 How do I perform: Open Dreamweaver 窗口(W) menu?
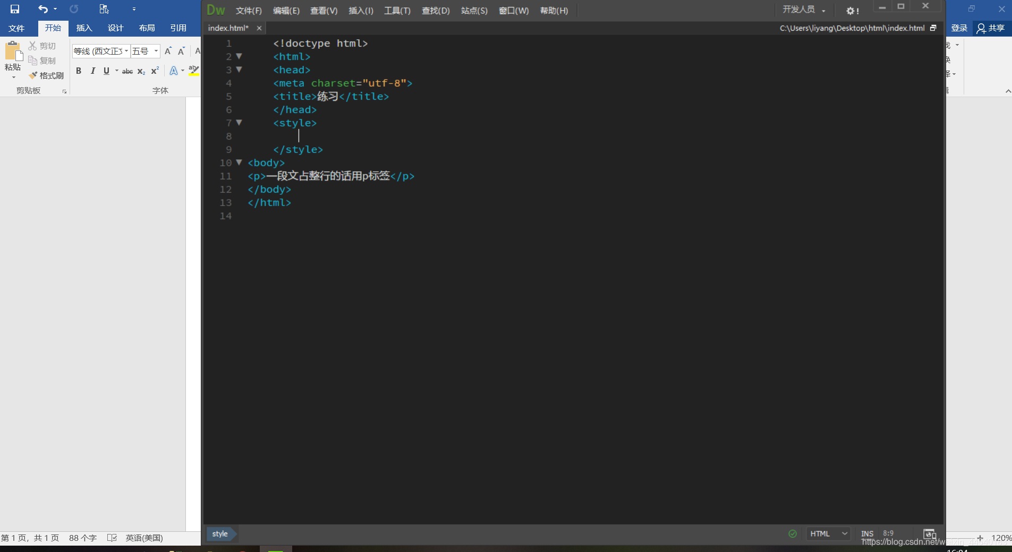[514, 11]
